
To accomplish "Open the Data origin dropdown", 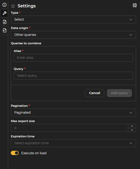I will coord(73,35).
